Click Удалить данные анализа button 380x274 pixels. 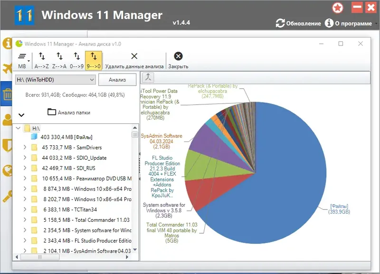point(134,61)
